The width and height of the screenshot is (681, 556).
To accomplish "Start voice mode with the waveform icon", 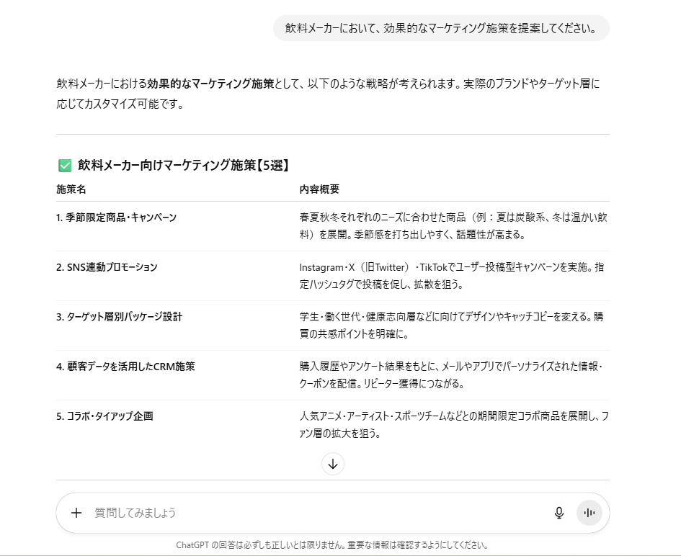I will tap(589, 513).
